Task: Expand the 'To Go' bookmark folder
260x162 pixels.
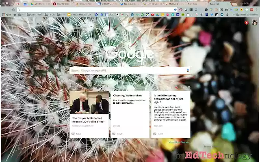Action: 50,15
